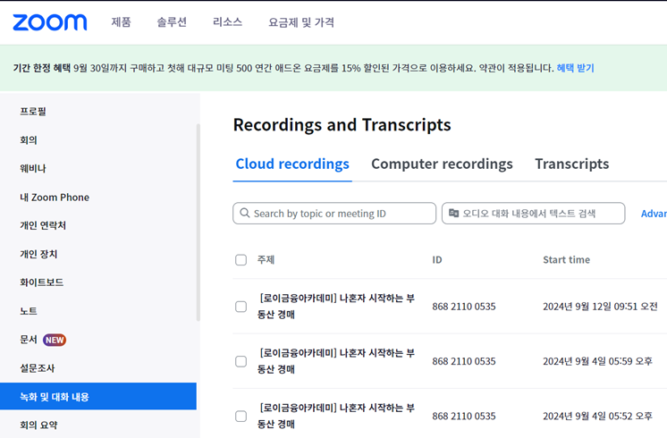
Task: Open the 리소스 menu
Action: pyautogui.click(x=228, y=22)
